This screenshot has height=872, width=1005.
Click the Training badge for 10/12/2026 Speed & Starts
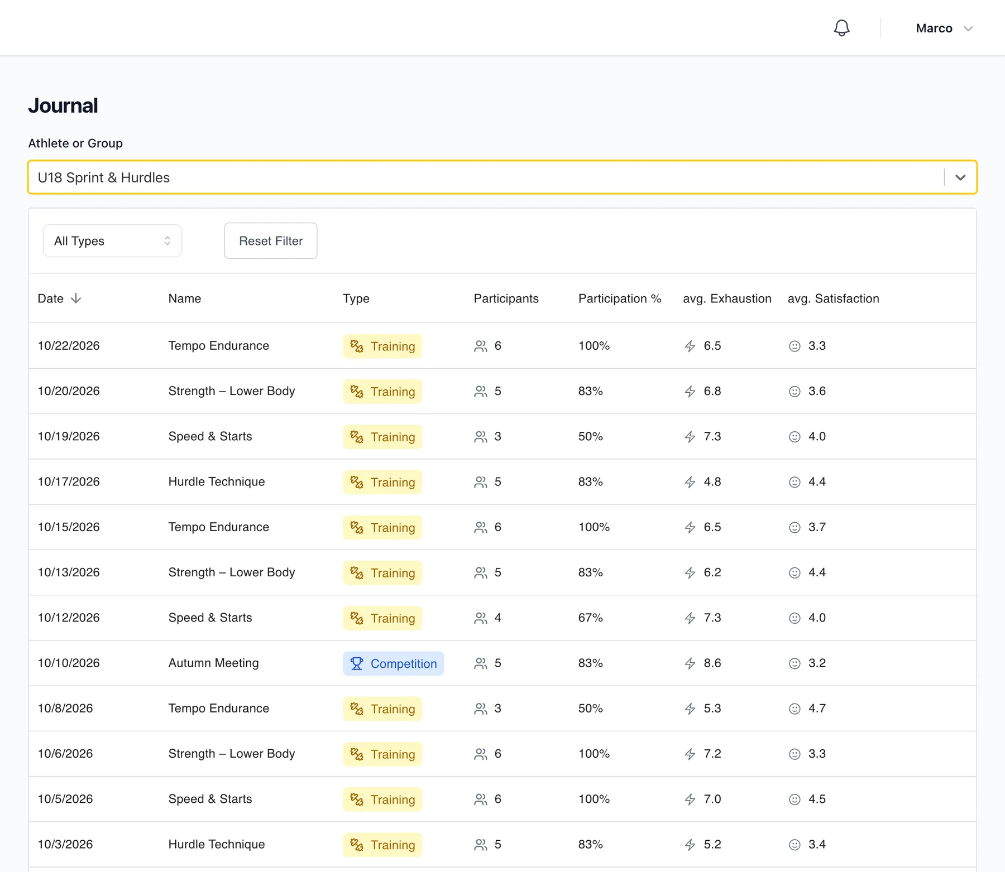(382, 618)
